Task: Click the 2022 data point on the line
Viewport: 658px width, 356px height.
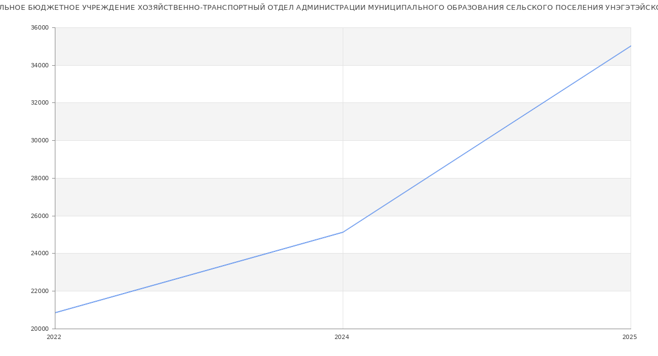Action: click(55, 313)
